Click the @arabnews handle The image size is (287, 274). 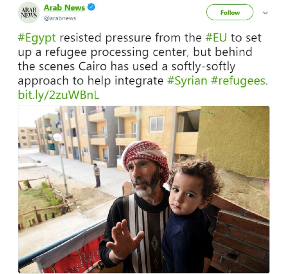[60, 18]
